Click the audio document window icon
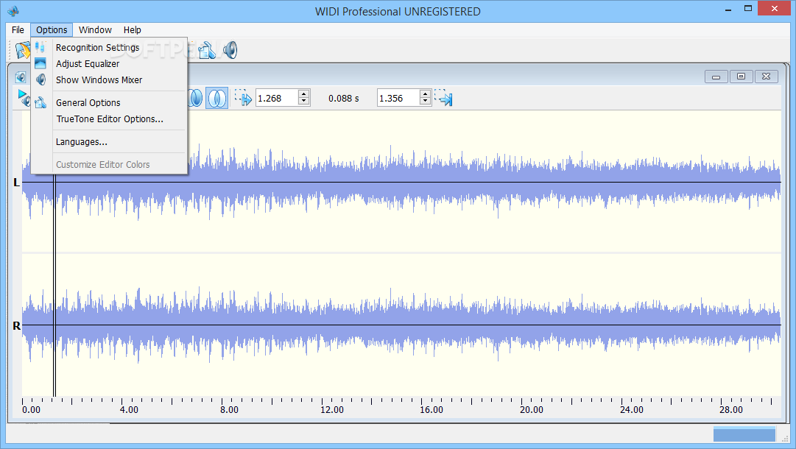The height and width of the screenshot is (449, 796). click(21, 77)
